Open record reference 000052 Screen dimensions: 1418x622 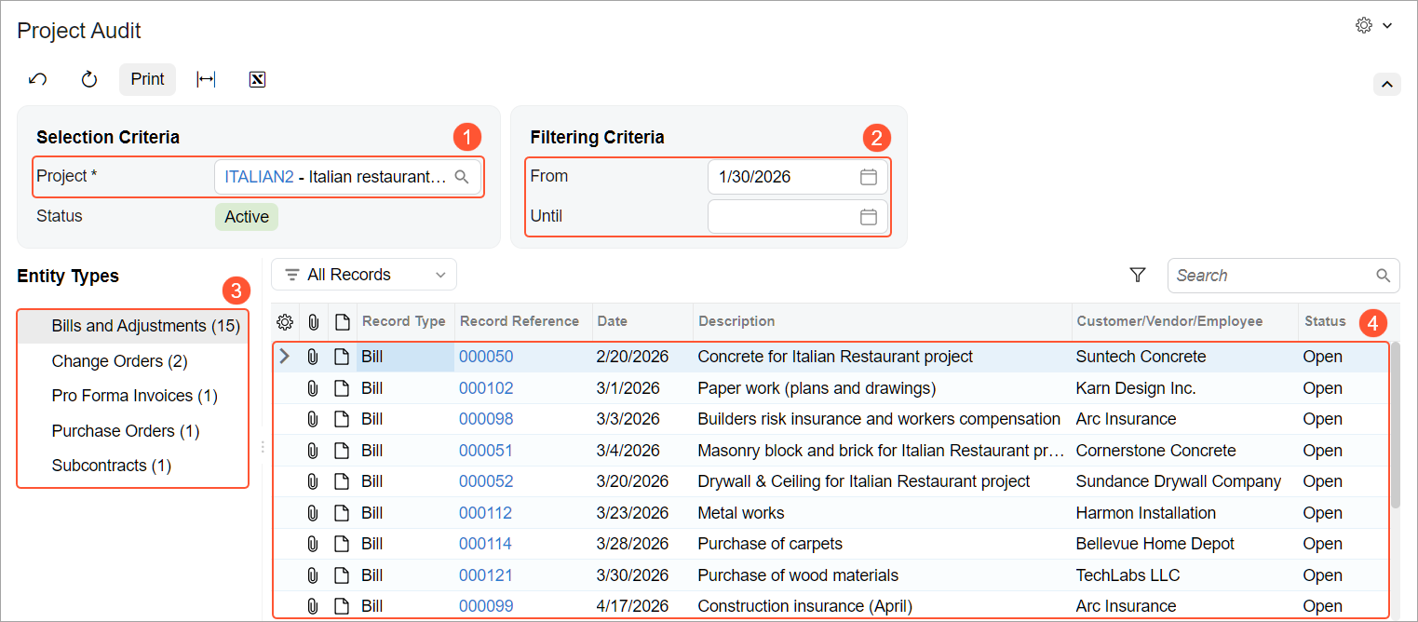(486, 481)
